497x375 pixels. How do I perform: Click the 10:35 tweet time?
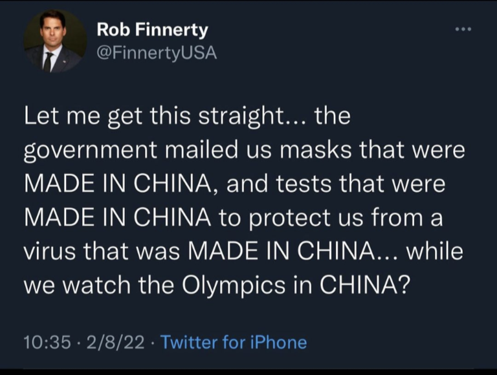(x=47, y=343)
